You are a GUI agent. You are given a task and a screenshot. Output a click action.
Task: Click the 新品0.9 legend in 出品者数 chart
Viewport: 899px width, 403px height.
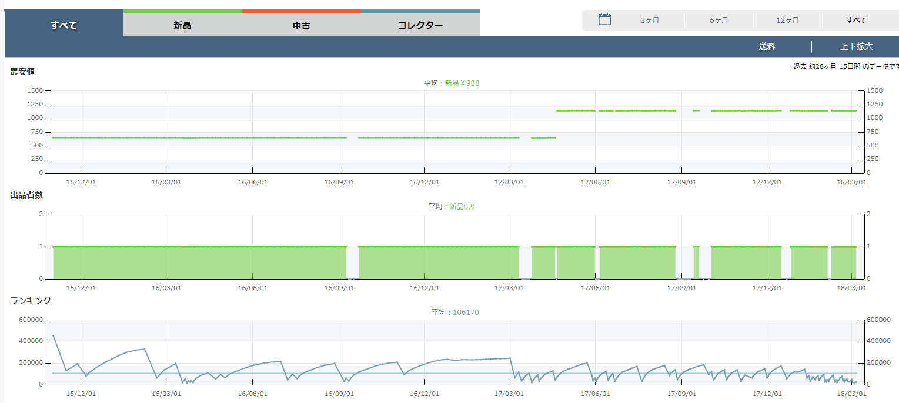(462, 207)
